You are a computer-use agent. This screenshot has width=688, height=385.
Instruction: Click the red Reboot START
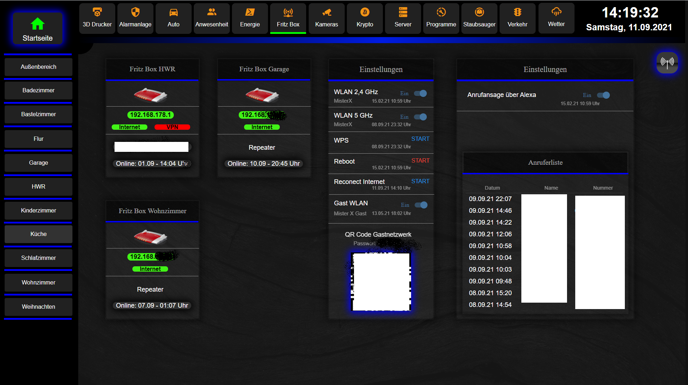tap(420, 160)
